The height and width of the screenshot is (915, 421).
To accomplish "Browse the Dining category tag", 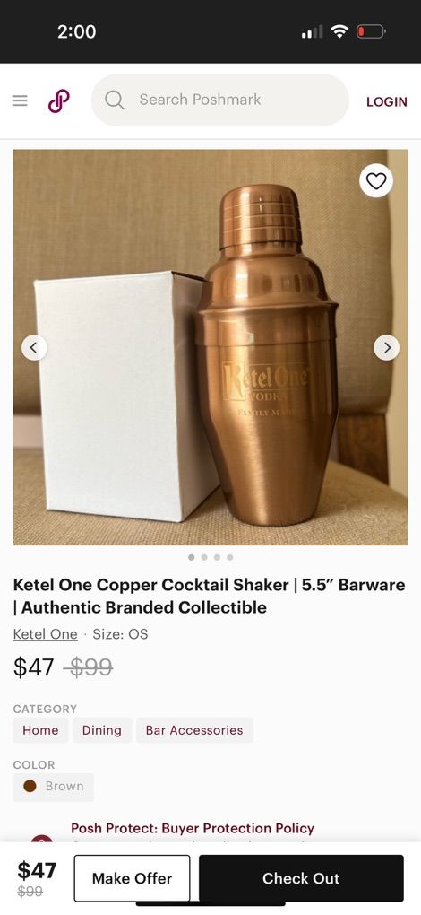I will pos(102,730).
